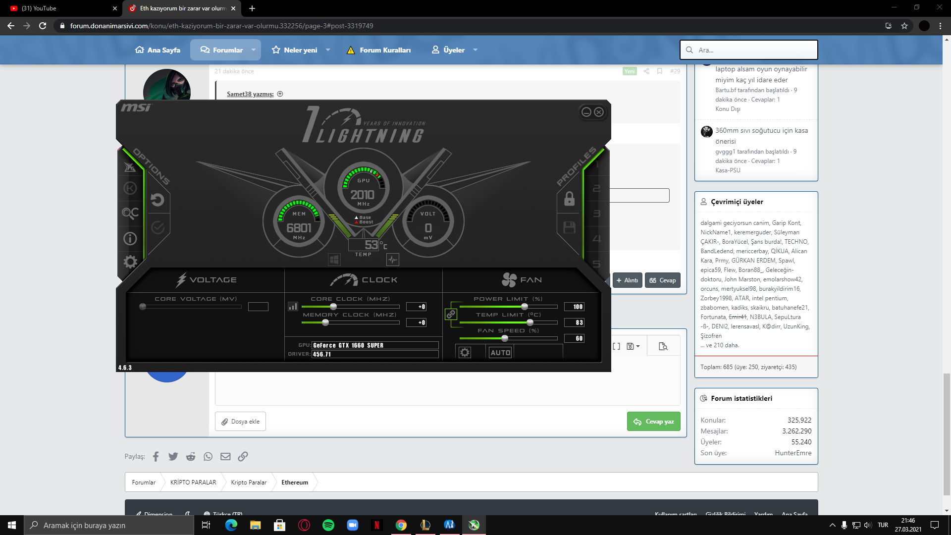Open the hardware monitor graph icon
Image resolution: width=951 pixels, height=535 pixels.
pos(393,259)
